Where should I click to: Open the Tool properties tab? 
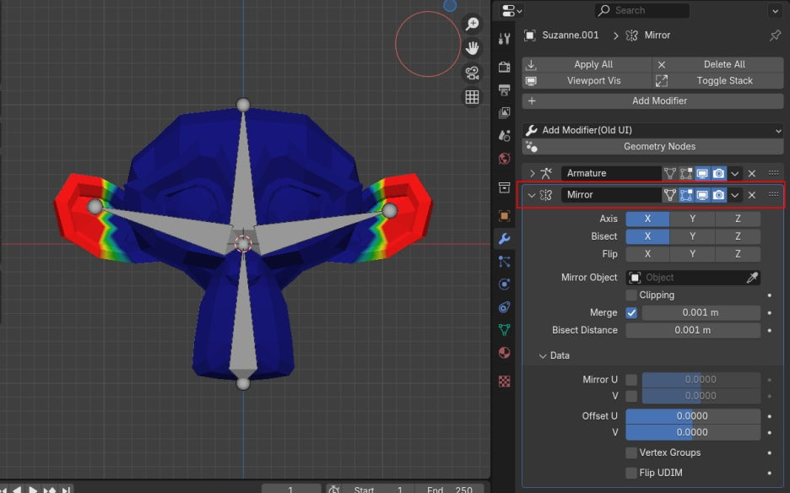pos(505,38)
